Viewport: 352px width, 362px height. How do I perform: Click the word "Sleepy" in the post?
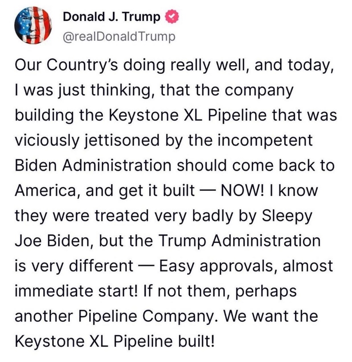pos(287,216)
